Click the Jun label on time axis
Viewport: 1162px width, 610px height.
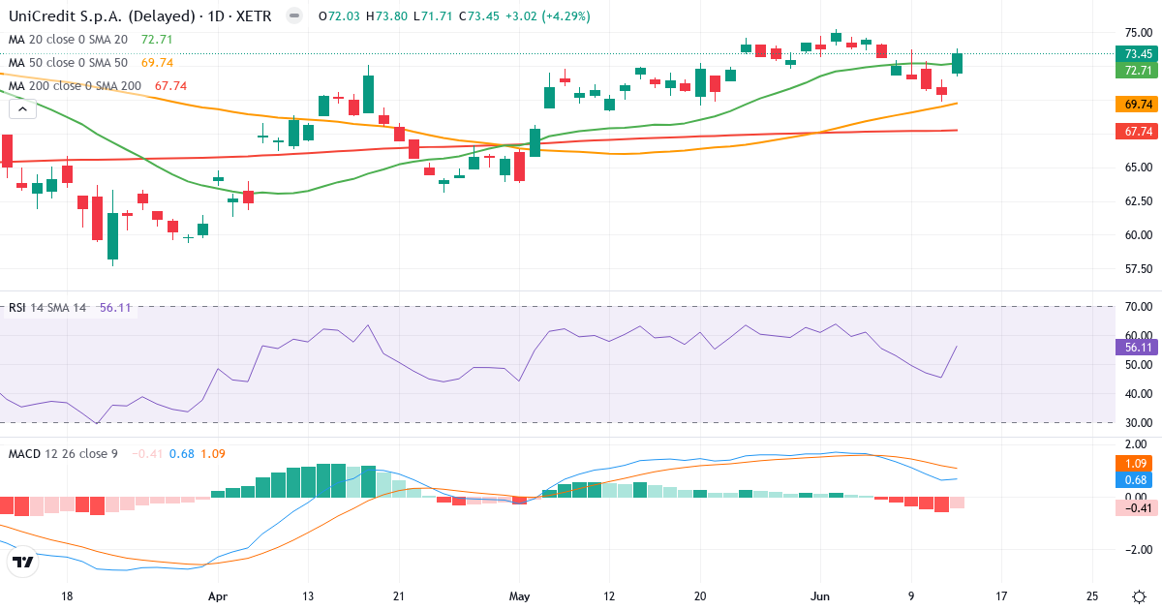pyautogui.click(x=820, y=595)
